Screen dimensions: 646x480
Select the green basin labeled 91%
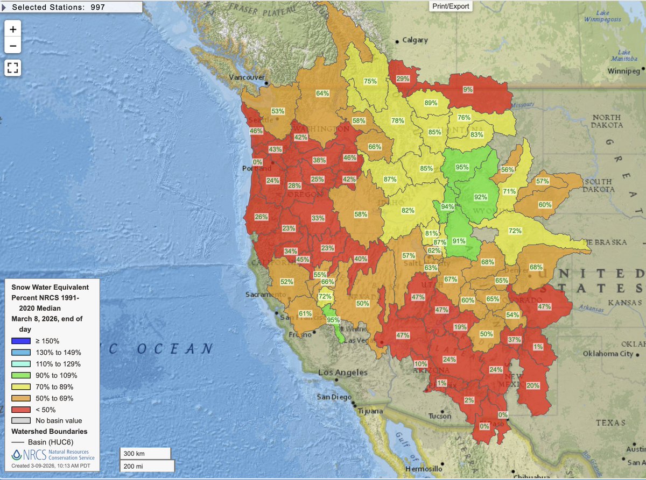coord(459,241)
